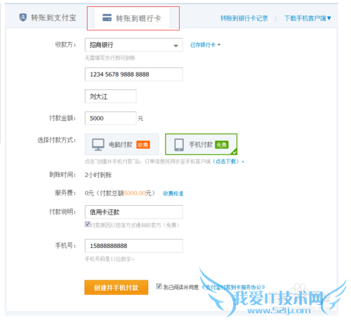Select the 手机付款 payment method

pos(201,144)
